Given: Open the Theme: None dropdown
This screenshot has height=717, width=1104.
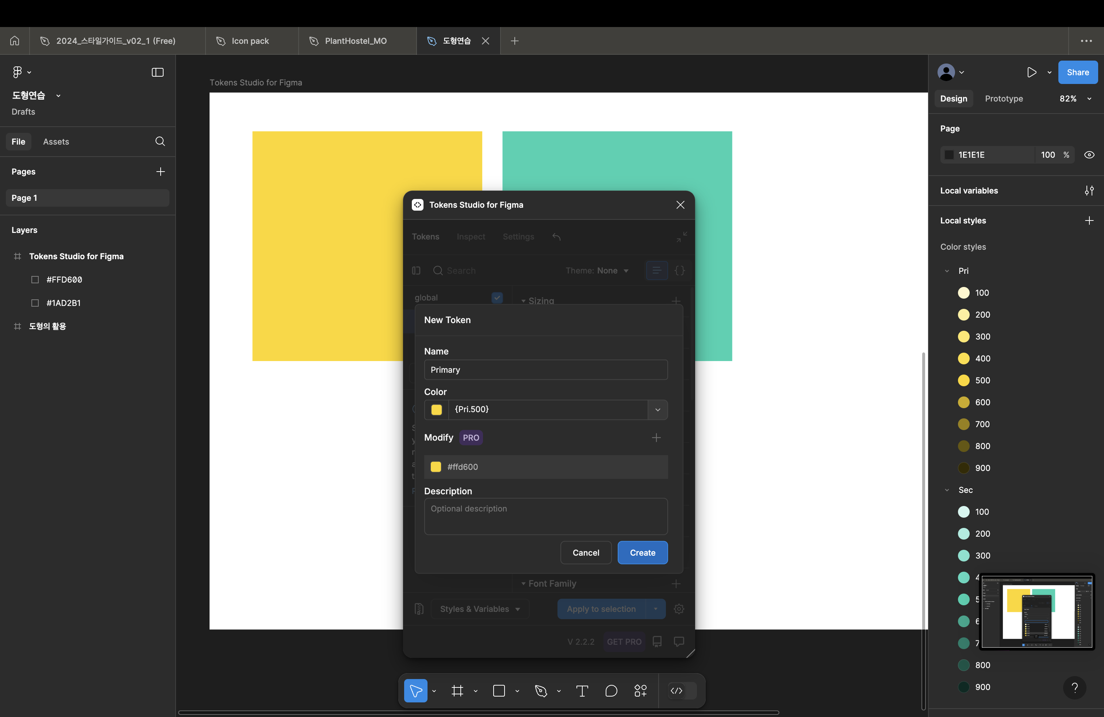Looking at the screenshot, I should click(x=597, y=271).
